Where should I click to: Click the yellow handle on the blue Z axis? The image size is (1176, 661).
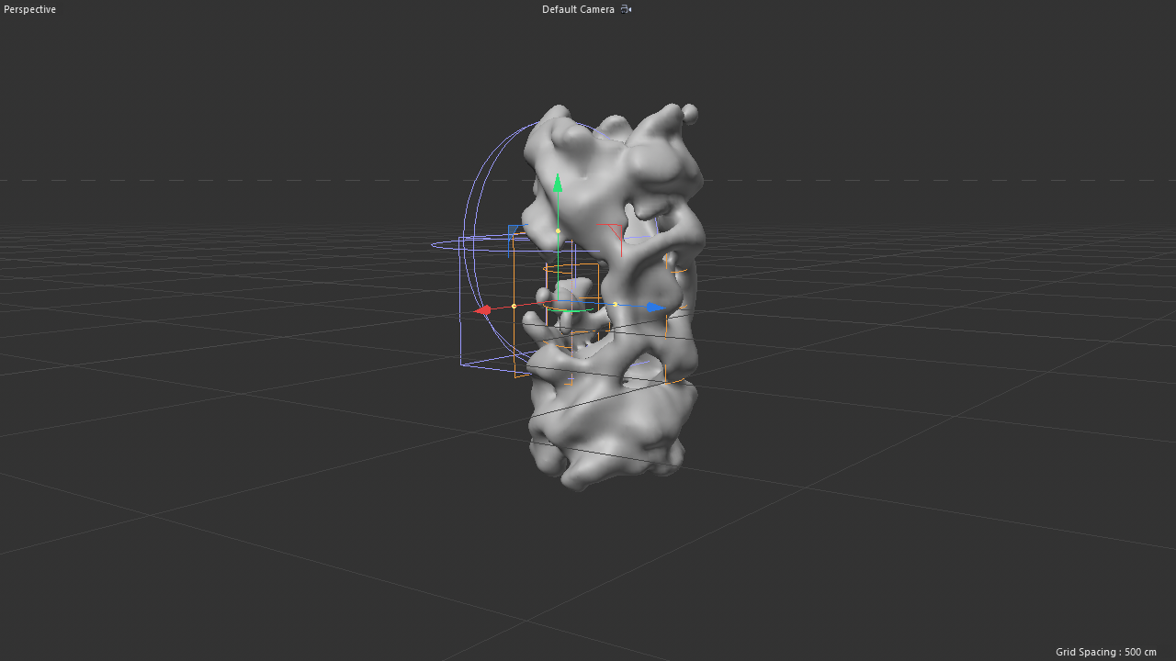pyautogui.click(x=613, y=306)
